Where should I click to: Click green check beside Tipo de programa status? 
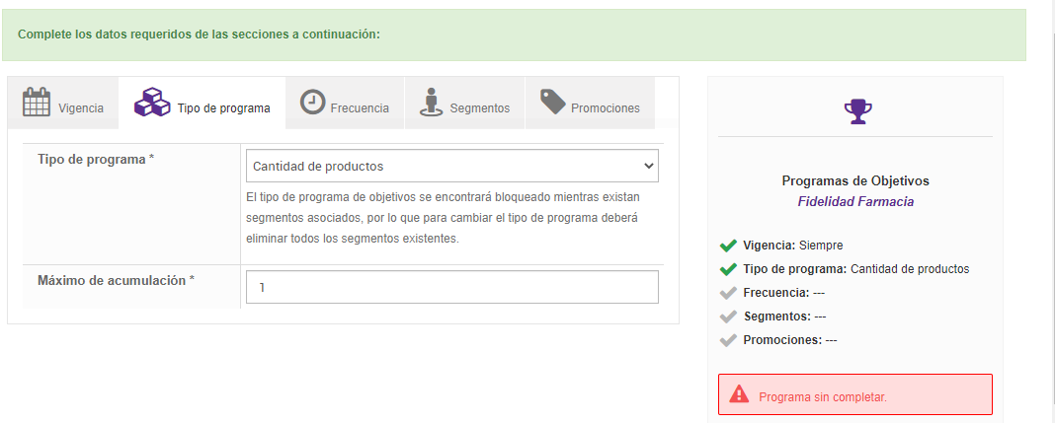tap(729, 268)
